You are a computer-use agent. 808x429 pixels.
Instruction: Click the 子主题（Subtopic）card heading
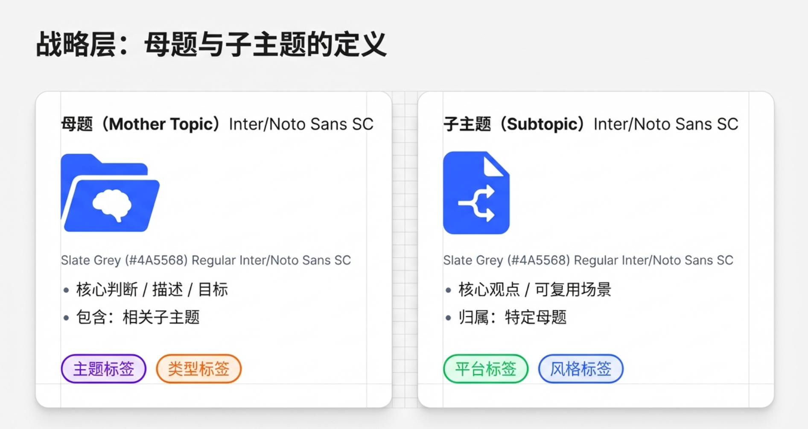tap(515, 124)
